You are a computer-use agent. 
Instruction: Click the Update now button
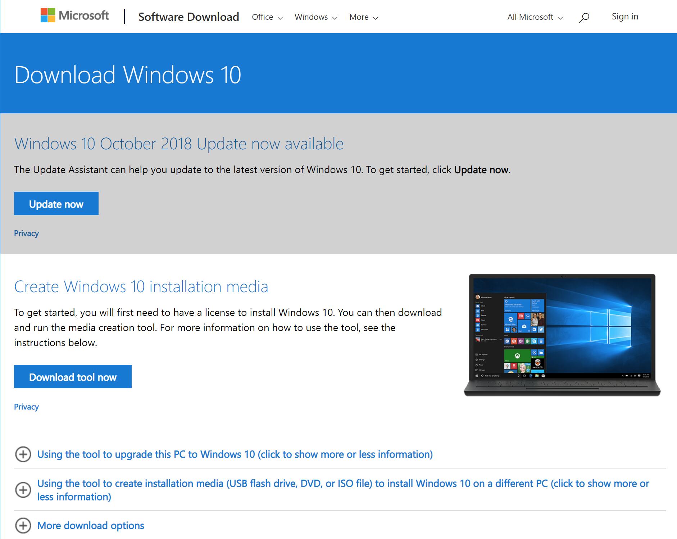click(x=56, y=204)
